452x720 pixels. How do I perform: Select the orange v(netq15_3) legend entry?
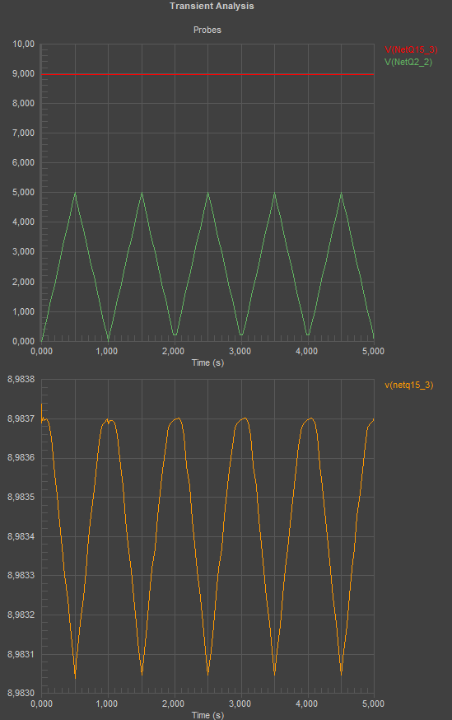(409, 385)
